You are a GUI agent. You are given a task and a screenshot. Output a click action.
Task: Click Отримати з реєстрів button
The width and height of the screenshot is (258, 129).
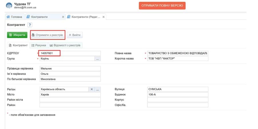pos(47,35)
